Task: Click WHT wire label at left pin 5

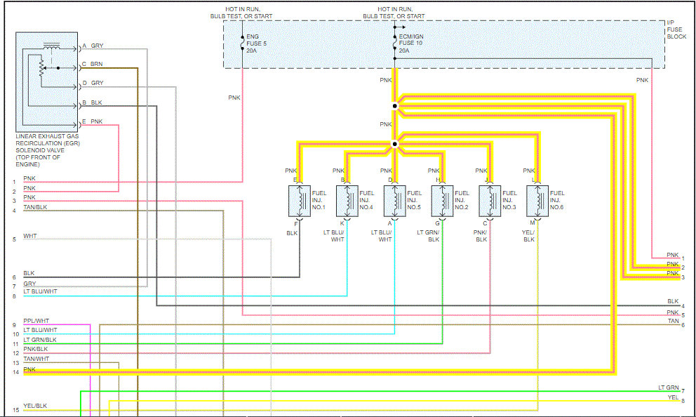Action: [x=29, y=236]
